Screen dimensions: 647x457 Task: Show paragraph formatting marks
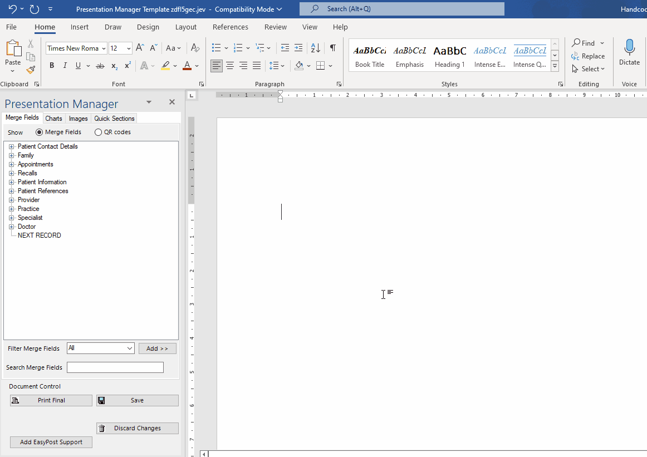(x=332, y=48)
